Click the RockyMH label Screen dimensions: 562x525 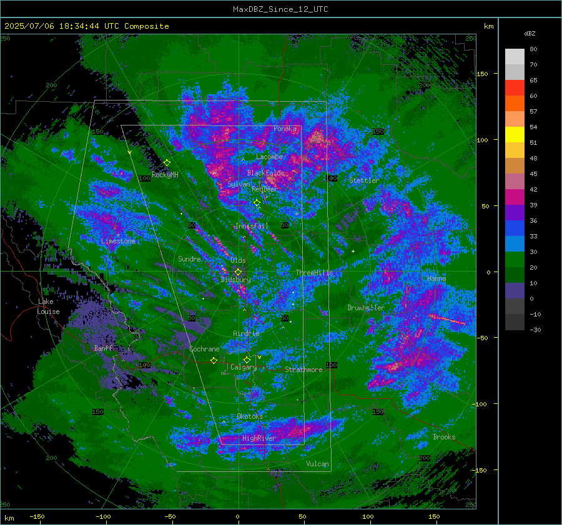165,175
